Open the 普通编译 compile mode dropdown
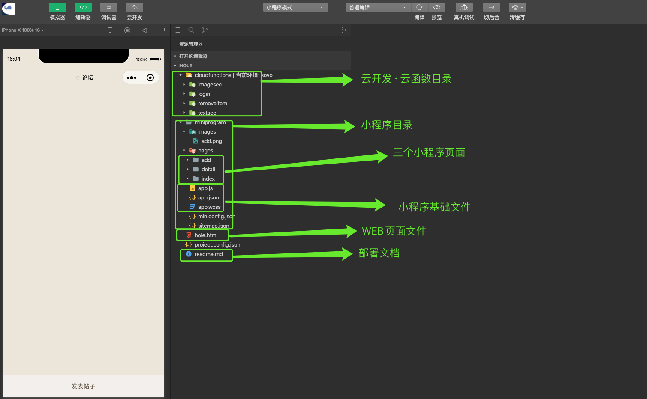 [379, 7]
